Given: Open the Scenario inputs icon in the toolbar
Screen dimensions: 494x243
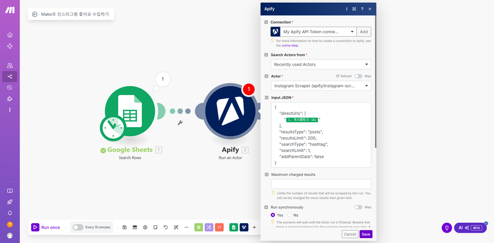Looking at the screenshot, I should tap(135, 227).
